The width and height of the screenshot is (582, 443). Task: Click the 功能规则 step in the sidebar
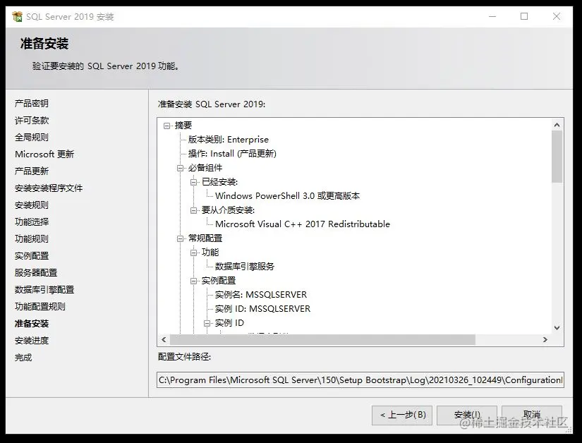click(x=32, y=239)
